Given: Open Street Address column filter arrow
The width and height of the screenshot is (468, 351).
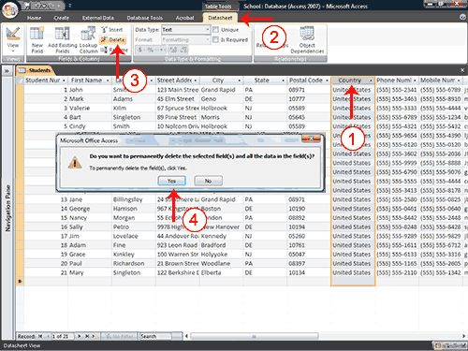Looking at the screenshot, I should pos(196,80).
